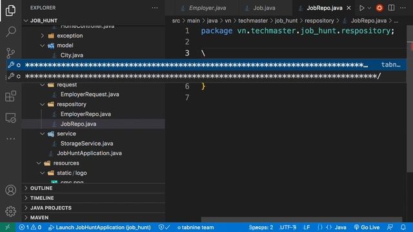Open EmployerRepo.java file

click(86, 114)
